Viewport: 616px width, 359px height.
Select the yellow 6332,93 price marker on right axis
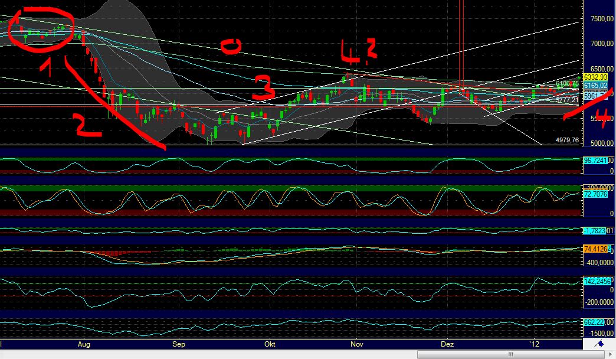[595, 77]
